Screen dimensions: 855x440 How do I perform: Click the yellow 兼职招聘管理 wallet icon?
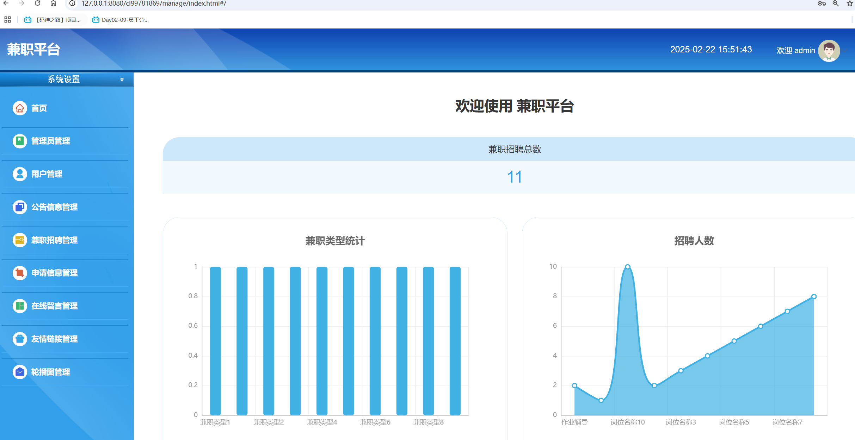[20, 240]
